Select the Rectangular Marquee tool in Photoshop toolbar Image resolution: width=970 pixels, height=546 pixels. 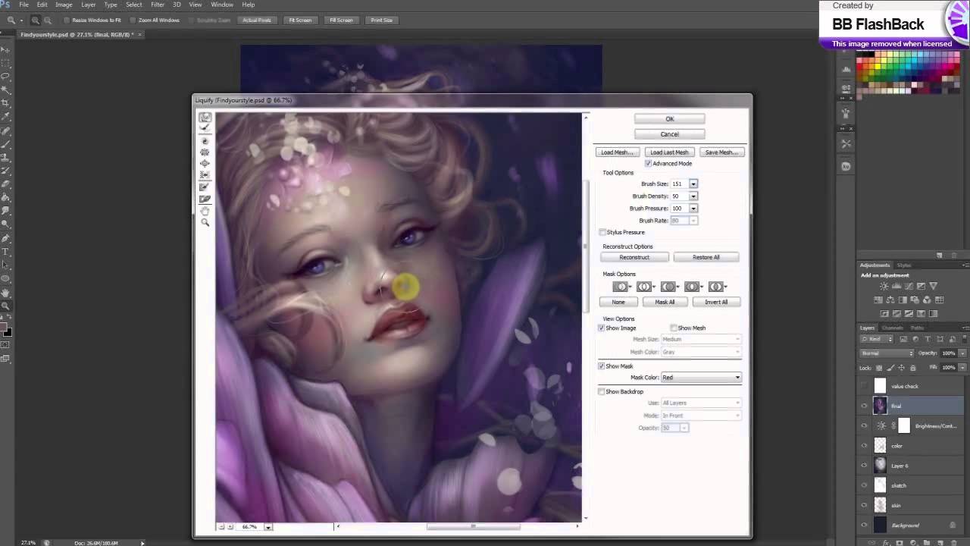point(5,63)
